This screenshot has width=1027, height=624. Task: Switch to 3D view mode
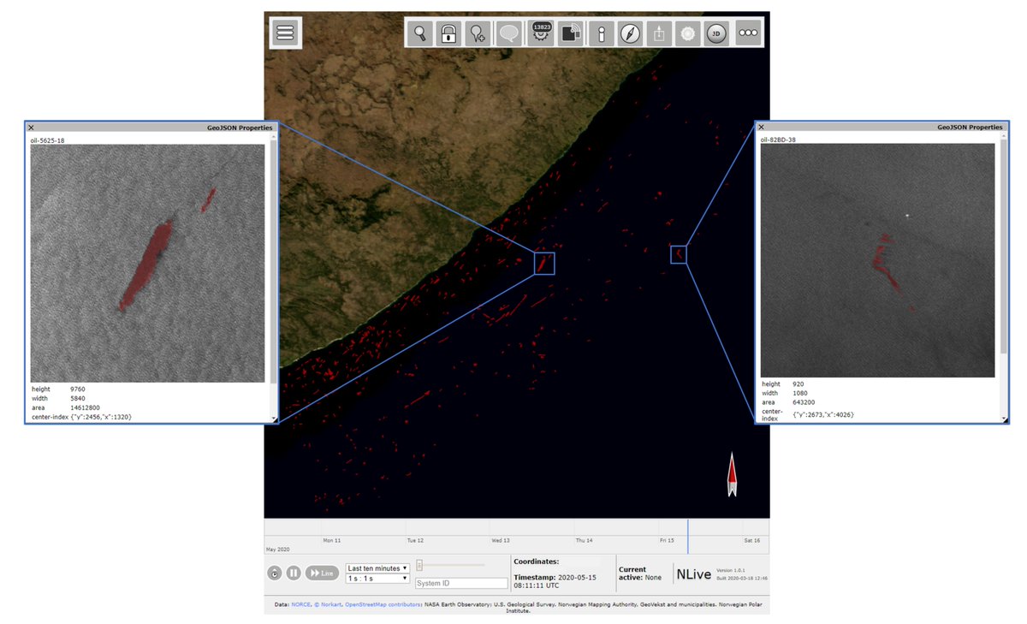pyautogui.click(x=716, y=33)
